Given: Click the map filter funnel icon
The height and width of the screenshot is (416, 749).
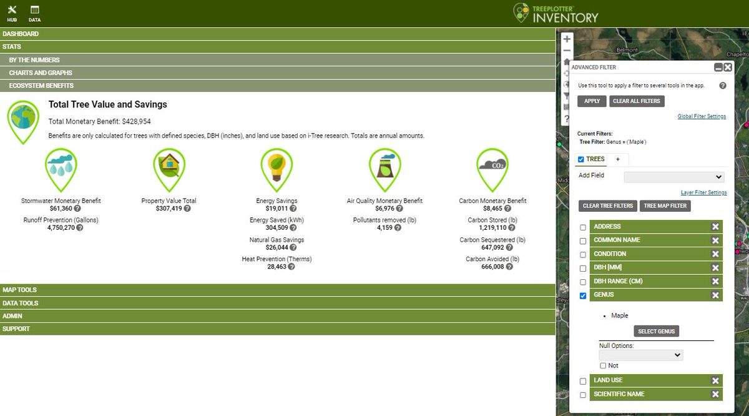Looking at the screenshot, I should tap(567, 96).
